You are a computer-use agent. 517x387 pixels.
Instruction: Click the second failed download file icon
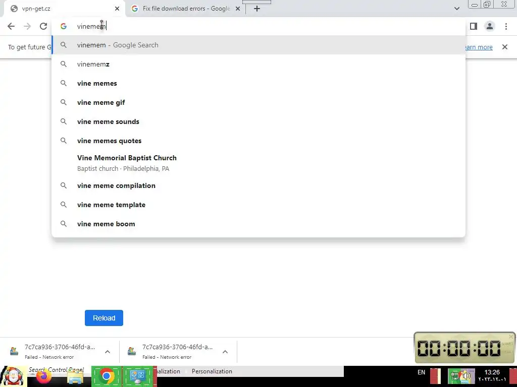tap(132, 351)
